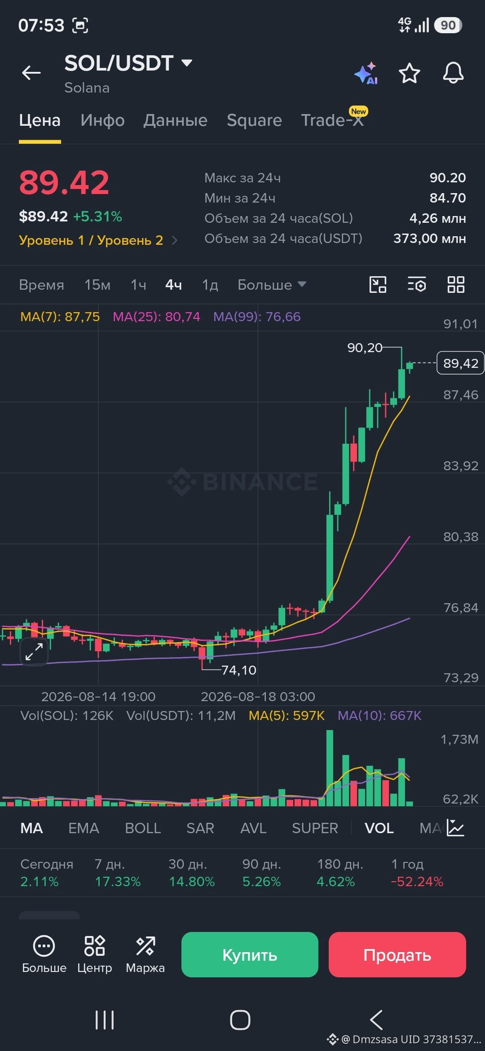
Task: Expand chart to fullscreen with the diagonal arrows
Action: click(34, 651)
